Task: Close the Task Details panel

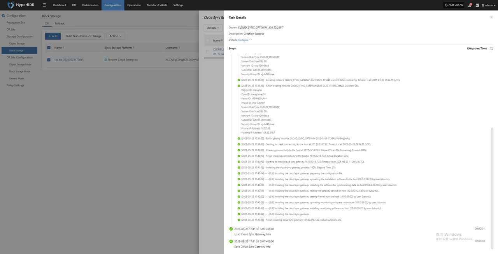Action: click(491, 17)
